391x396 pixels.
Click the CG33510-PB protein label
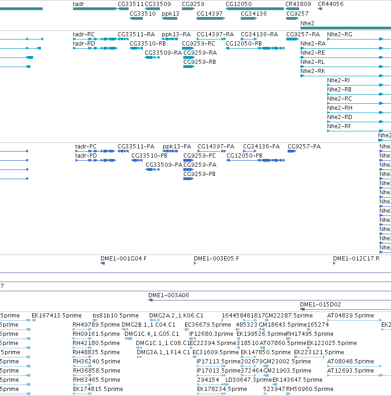point(149,156)
